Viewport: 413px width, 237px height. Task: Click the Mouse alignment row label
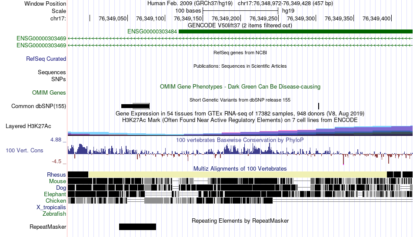[x=57, y=181]
